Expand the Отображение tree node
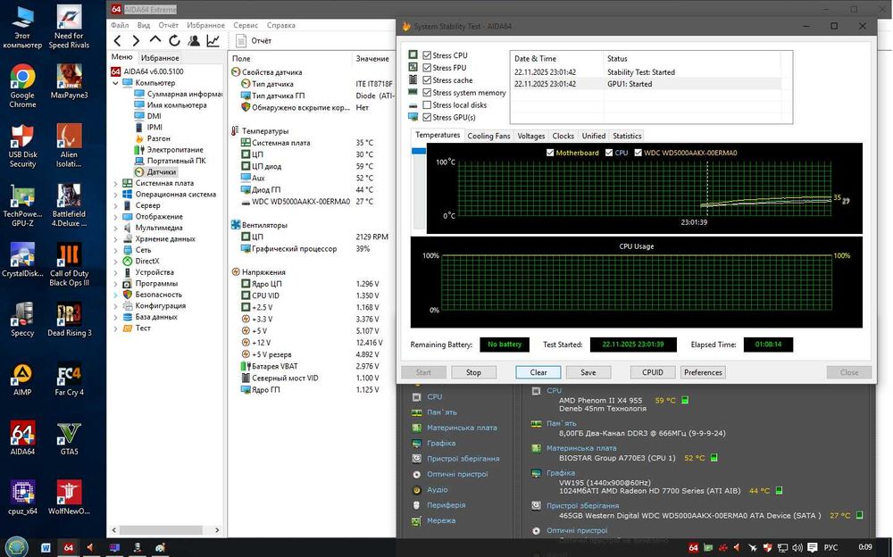 (115, 217)
